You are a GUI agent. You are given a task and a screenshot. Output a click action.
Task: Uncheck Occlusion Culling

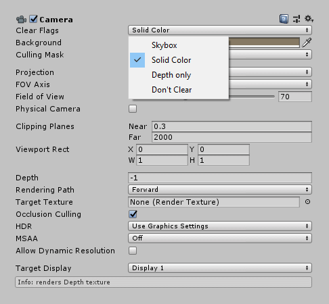133,214
